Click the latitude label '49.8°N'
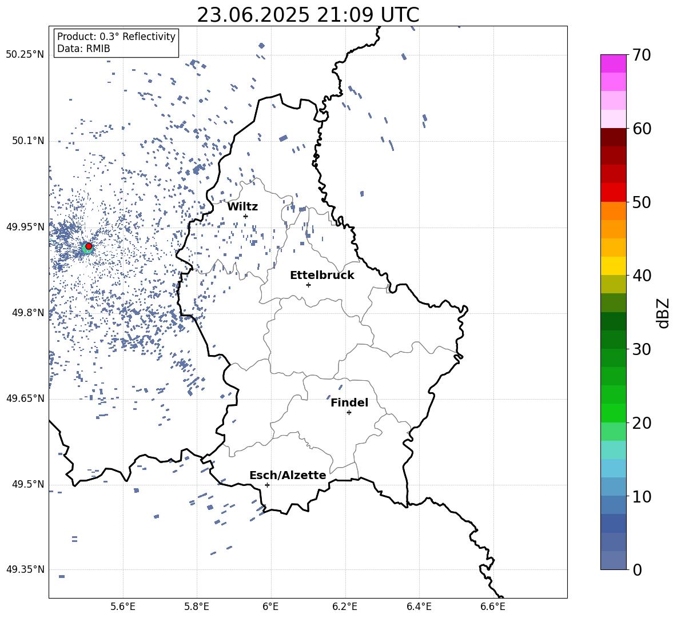The width and height of the screenshot is (677, 618). (27, 313)
